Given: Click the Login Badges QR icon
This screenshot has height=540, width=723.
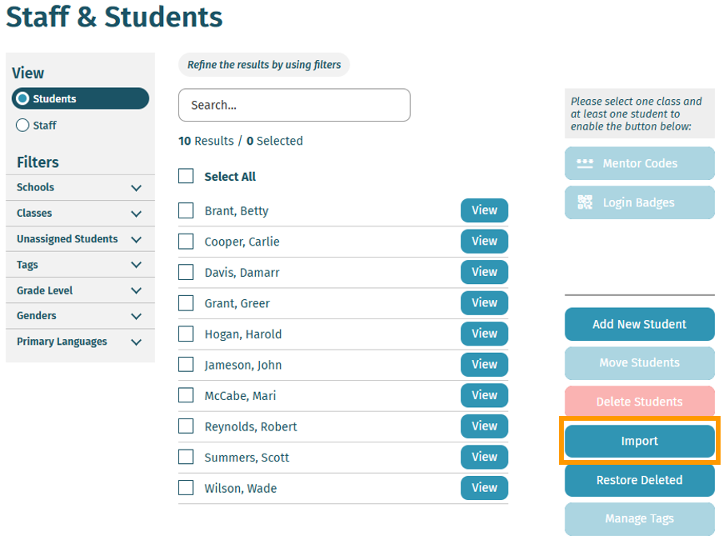Looking at the screenshot, I should pos(585,202).
